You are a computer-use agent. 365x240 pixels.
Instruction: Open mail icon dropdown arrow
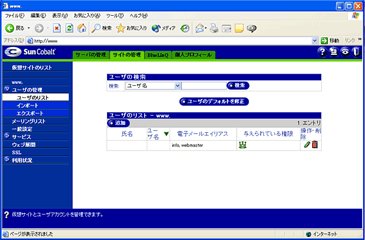(206, 29)
